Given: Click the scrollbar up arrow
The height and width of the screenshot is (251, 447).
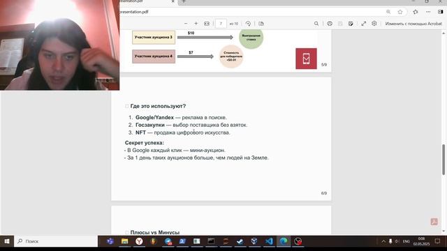Looking at the screenshot, I should [x=444, y=33].
